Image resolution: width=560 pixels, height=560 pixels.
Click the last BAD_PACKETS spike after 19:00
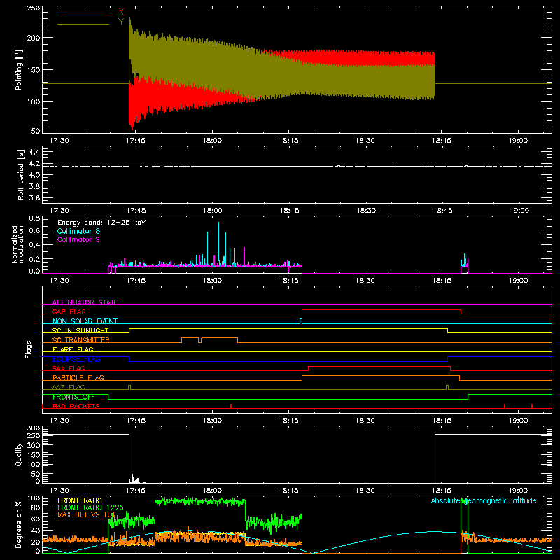coord(532,406)
